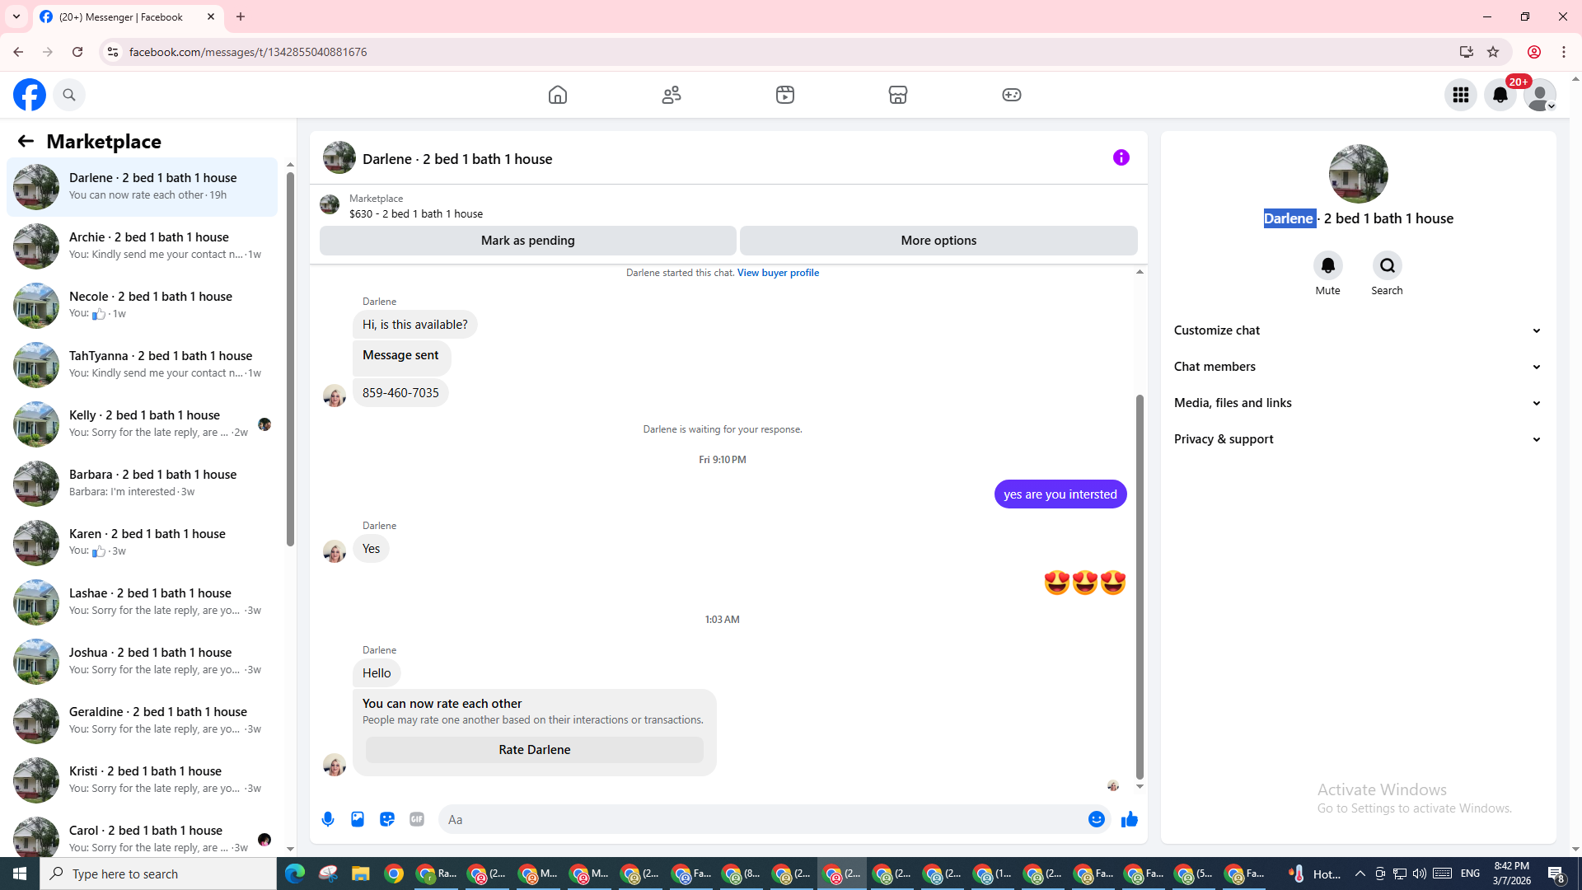View site information icon in address bar
Screen dimensions: 1582x890
click(x=113, y=52)
